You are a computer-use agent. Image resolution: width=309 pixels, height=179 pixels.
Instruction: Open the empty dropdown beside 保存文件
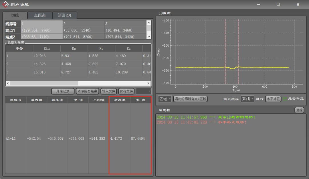pyautogui.click(x=144, y=91)
